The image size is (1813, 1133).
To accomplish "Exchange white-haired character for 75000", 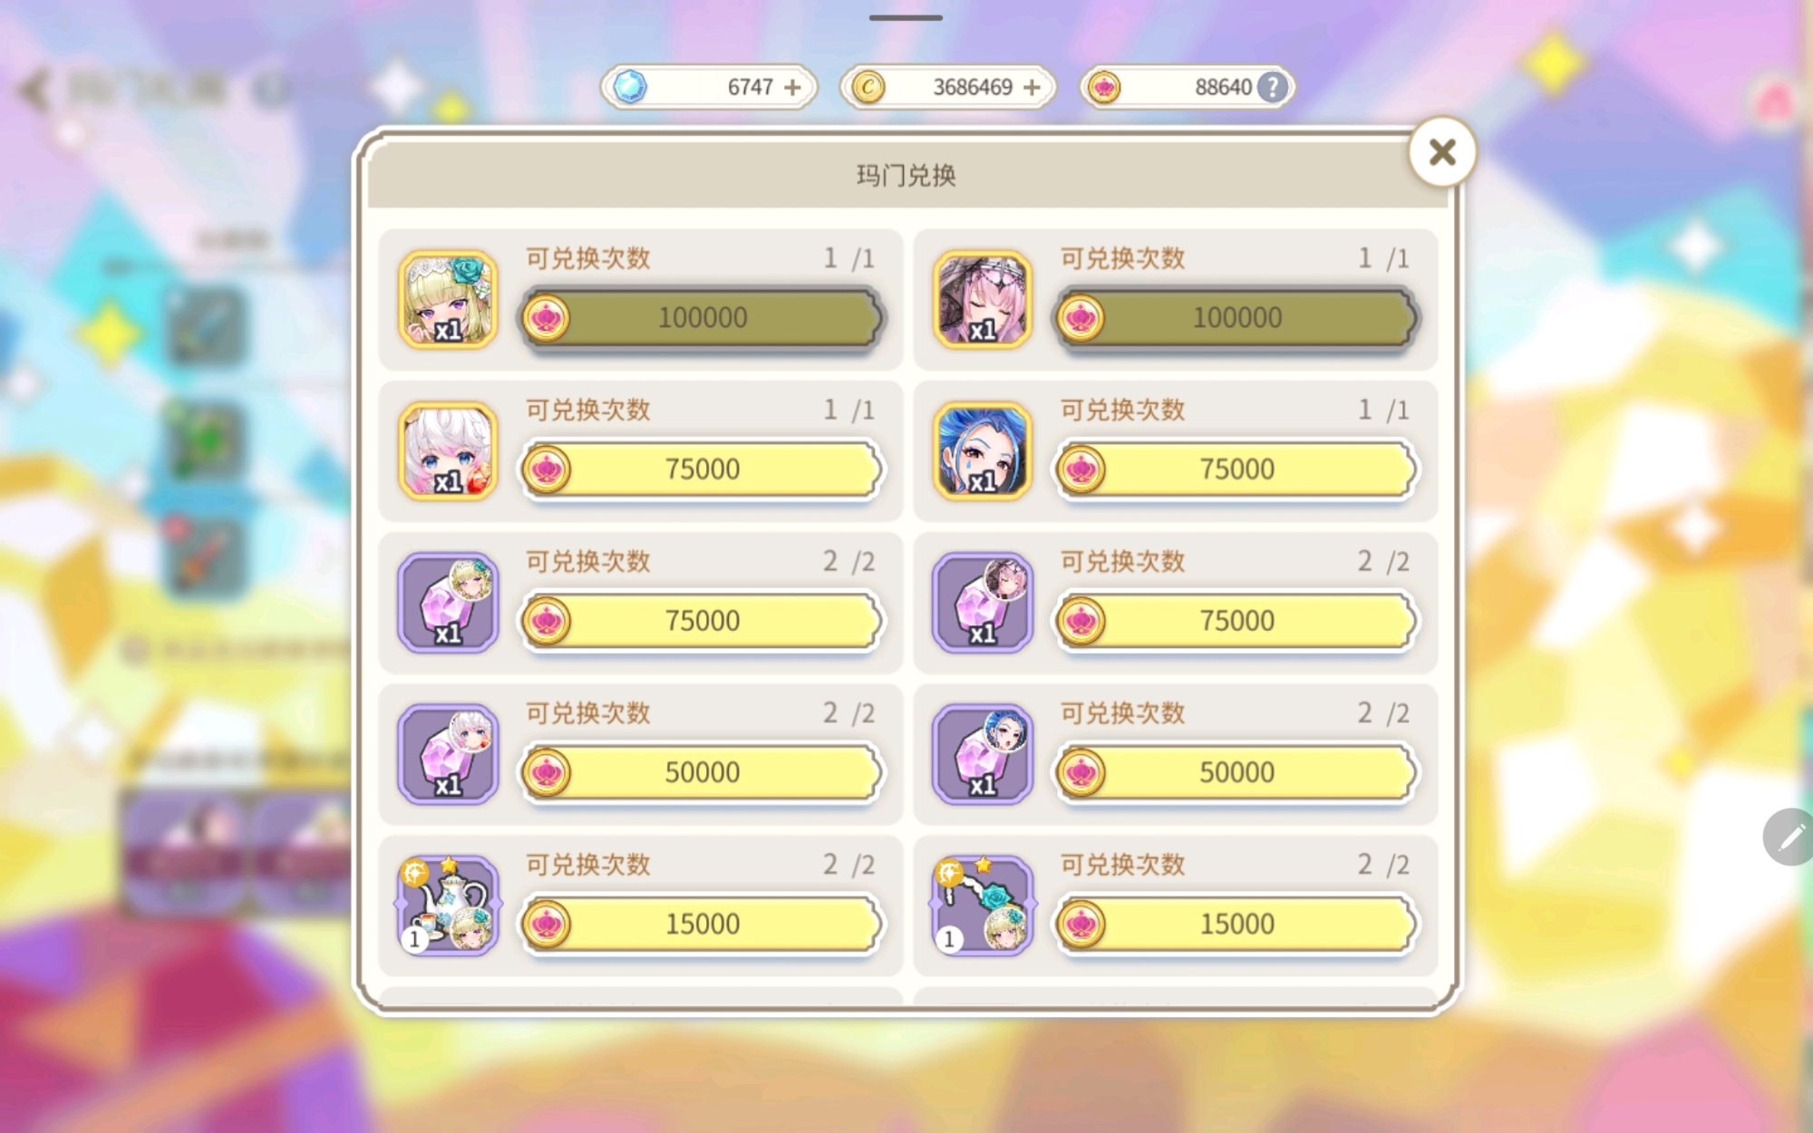I will coord(701,470).
